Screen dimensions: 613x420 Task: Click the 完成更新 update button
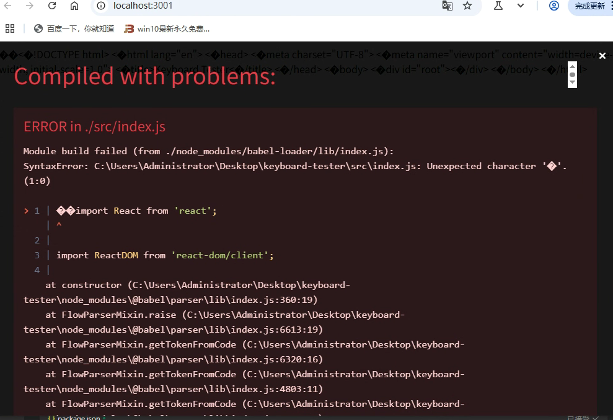(589, 6)
